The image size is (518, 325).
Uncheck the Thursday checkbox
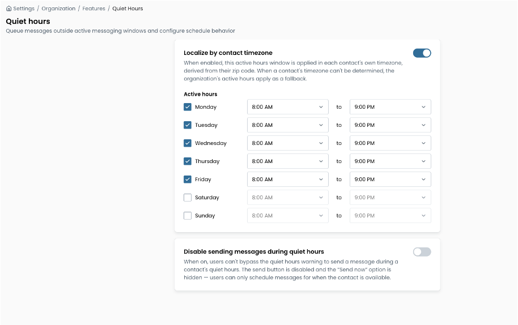tap(188, 161)
